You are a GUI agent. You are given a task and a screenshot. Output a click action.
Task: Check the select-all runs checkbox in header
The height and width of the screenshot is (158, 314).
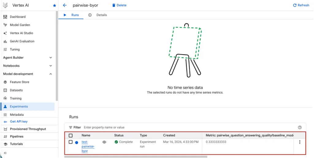pos(71,136)
